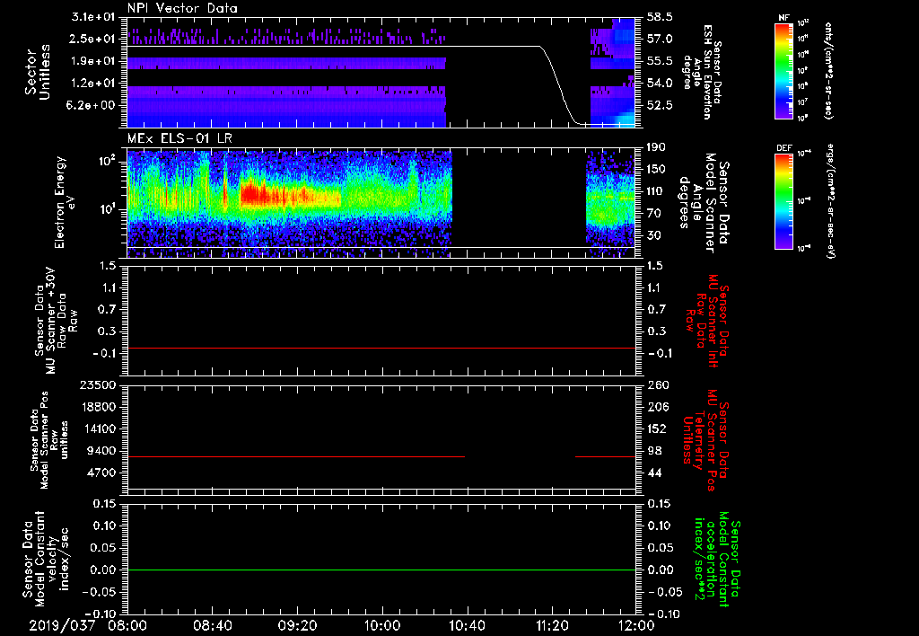Select the "11:20" time axis label
The image size is (919, 636).
click(552, 625)
